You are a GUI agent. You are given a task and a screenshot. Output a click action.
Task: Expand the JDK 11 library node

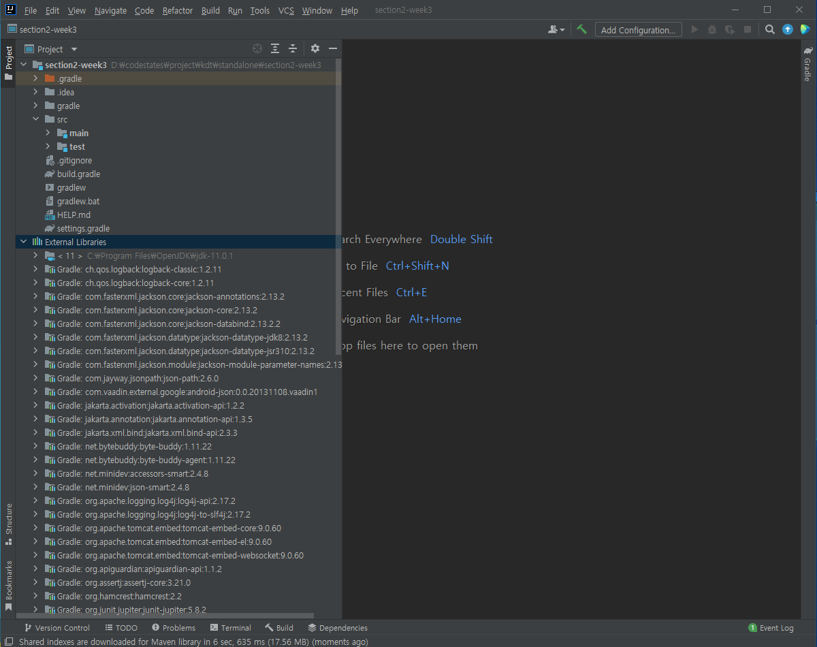coord(35,255)
